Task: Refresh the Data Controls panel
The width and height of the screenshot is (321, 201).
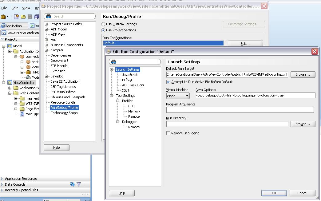Action: [73, 184]
